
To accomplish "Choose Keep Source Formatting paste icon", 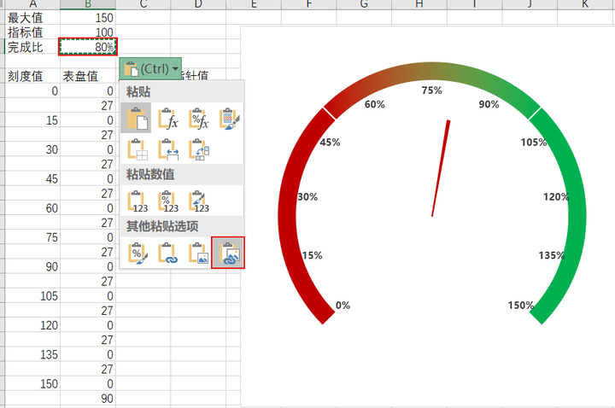I will (x=229, y=118).
